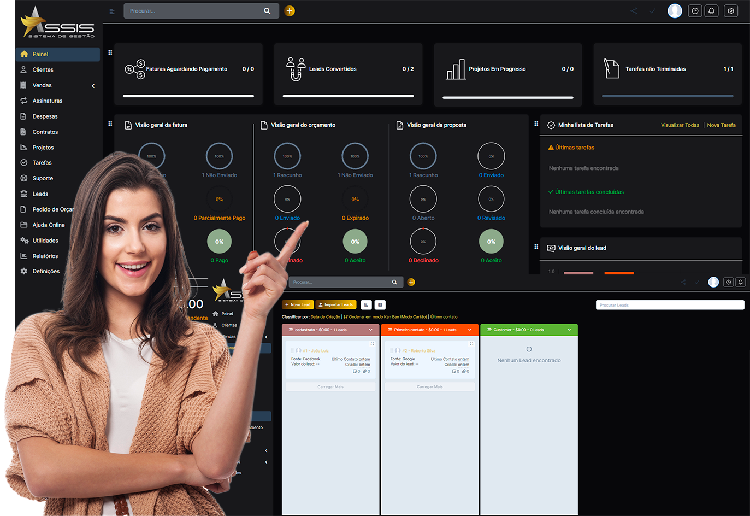Click the leads chart view icon button
The width and height of the screenshot is (750, 516).
coord(366,305)
